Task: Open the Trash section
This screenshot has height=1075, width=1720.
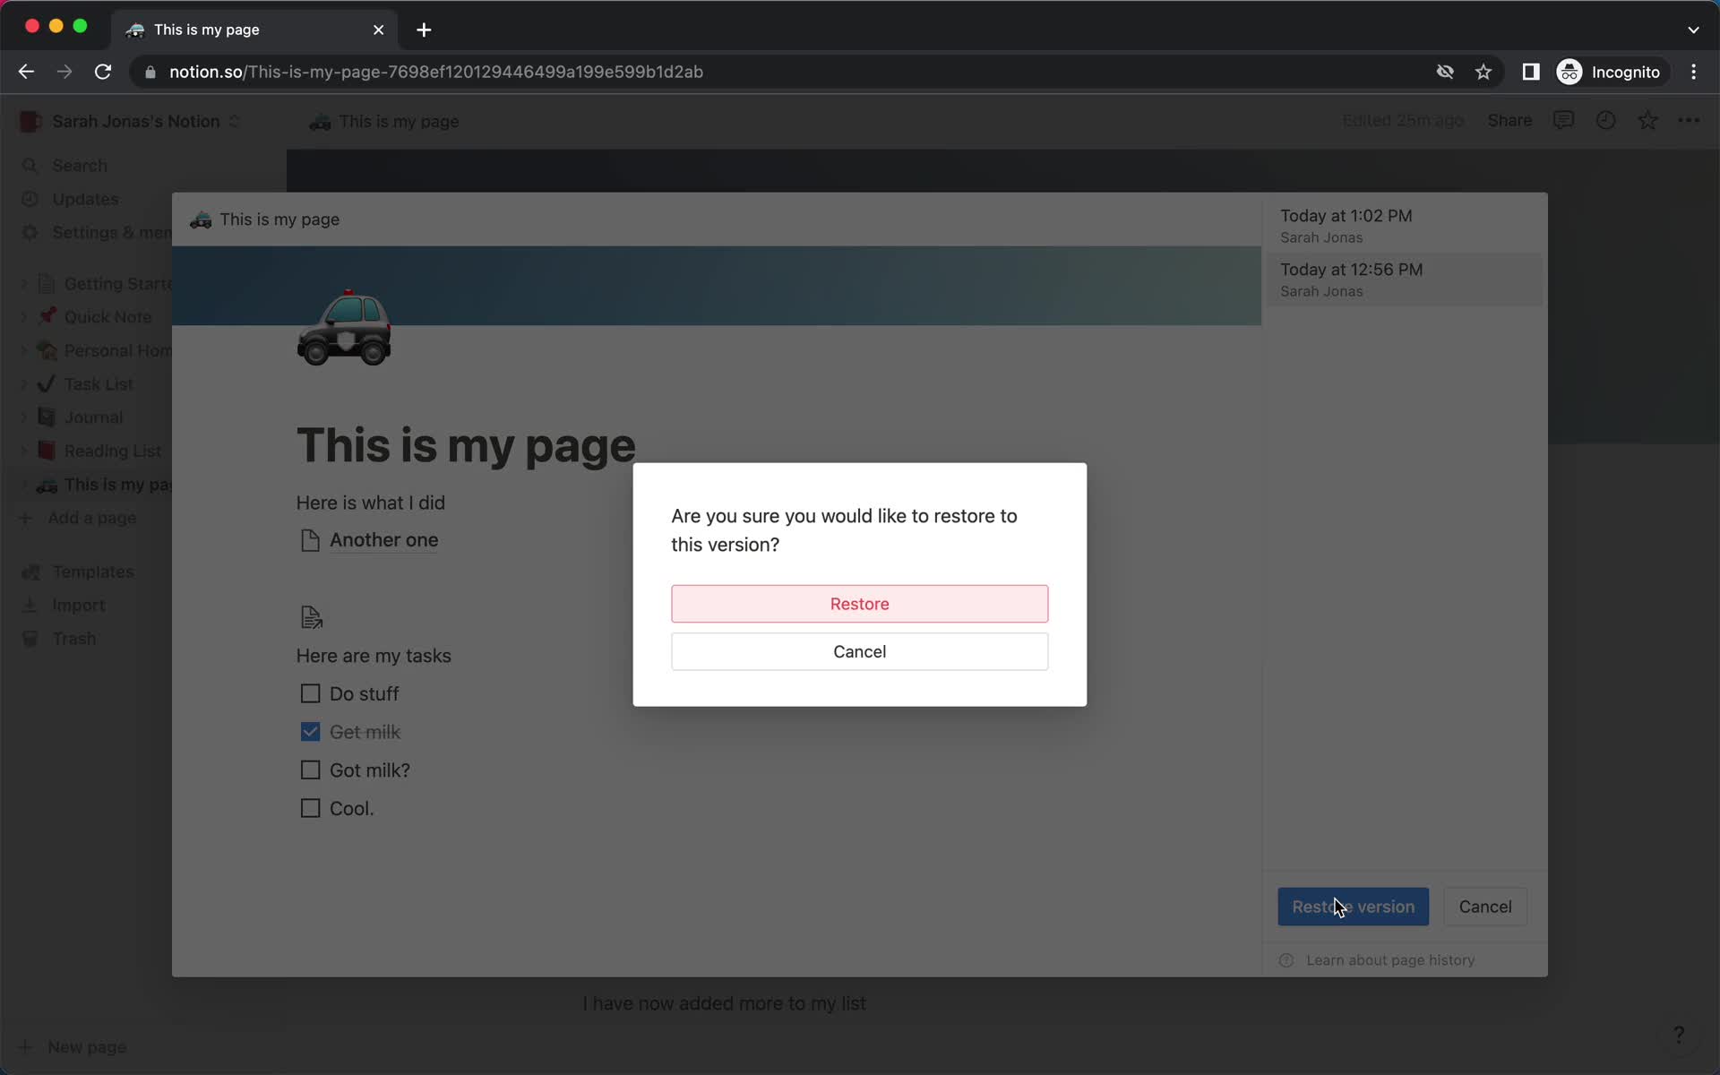Action: coord(72,637)
